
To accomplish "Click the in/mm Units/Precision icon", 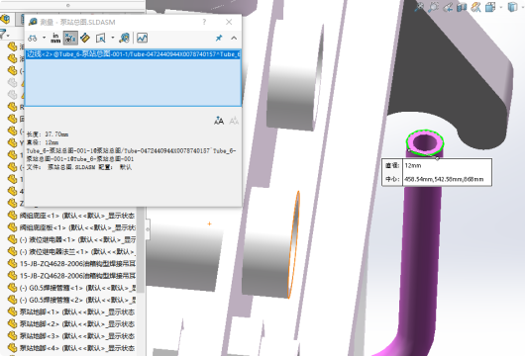I will [55, 38].
